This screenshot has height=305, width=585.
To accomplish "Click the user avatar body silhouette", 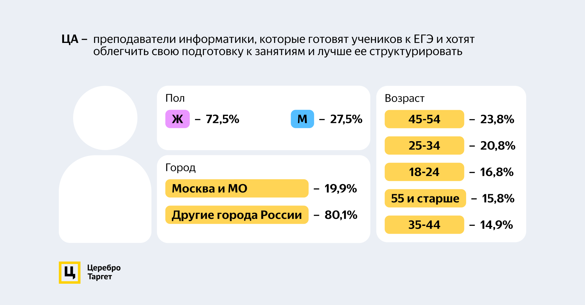I will click(105, 199).
